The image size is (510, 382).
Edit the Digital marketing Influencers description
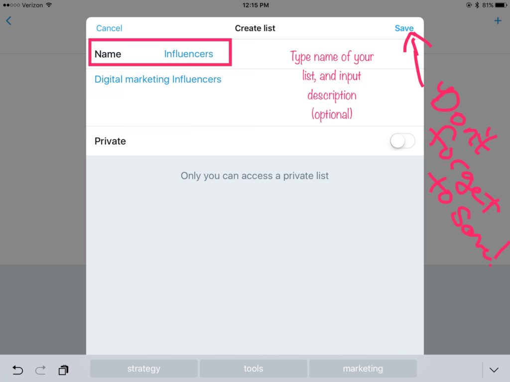(x=158, y=79)
